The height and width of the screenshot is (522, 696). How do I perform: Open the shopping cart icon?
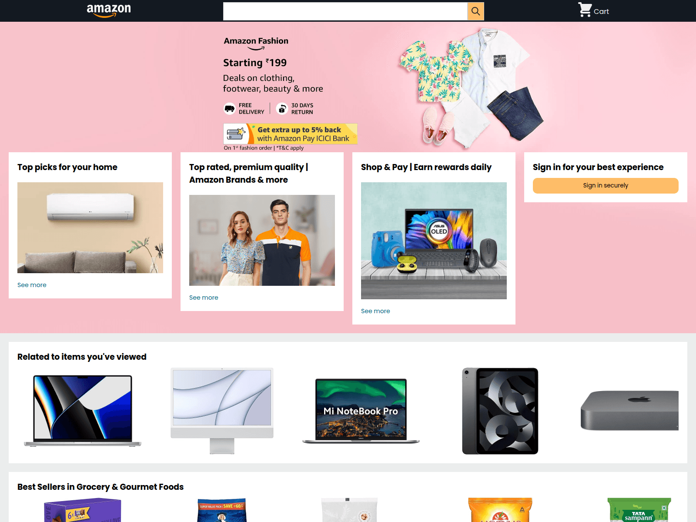585,10
